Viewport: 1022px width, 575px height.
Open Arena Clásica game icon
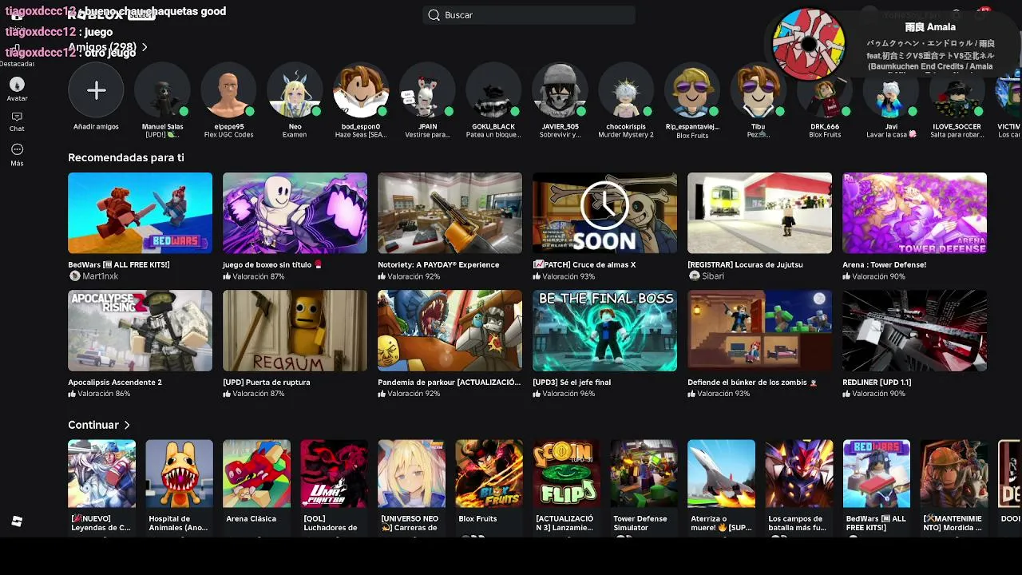256,474
